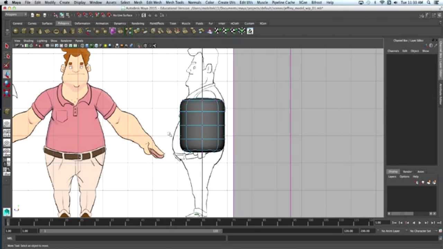Create polygon cylinder from shelf
This screenshot has height=249, width=443.
pos(32,31)
